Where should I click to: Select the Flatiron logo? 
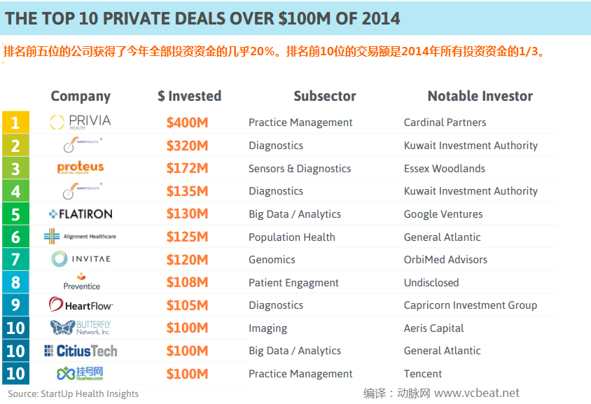pos(81,214)
